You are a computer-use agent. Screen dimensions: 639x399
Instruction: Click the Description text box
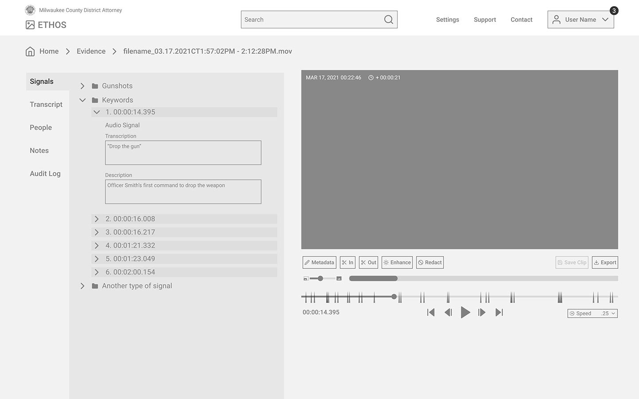pos(183,192)
